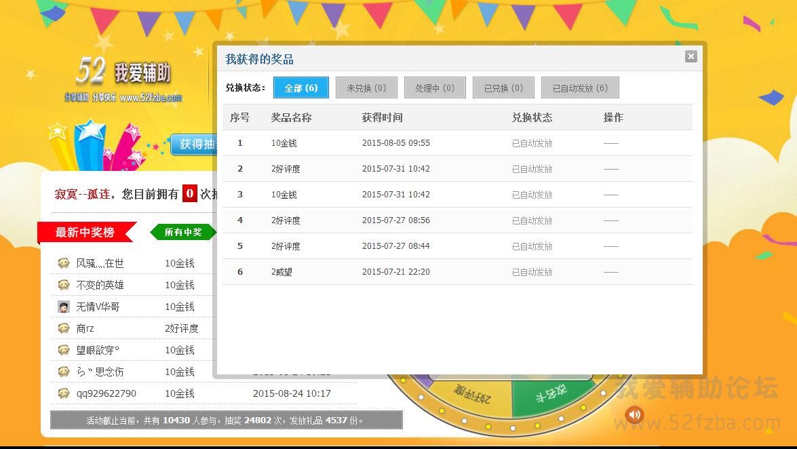
Task: Click username 寂寞--孤连
Action: click(82, 194)
